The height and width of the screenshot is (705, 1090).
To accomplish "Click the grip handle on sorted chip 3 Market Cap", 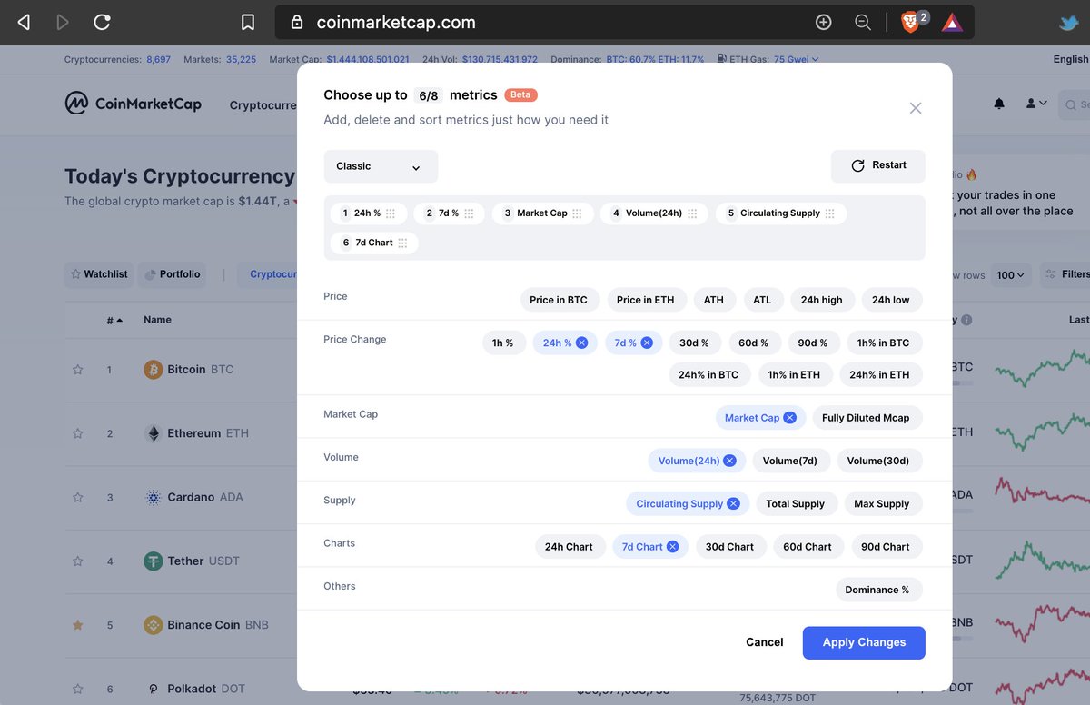I will (x=577, y=213).
